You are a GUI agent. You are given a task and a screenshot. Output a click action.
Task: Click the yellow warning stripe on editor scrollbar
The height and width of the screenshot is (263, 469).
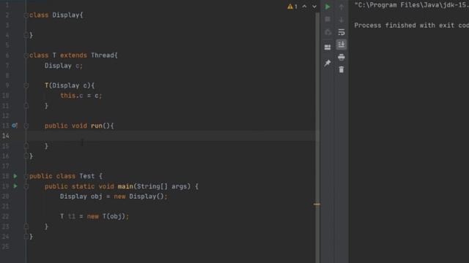(317, 205)
